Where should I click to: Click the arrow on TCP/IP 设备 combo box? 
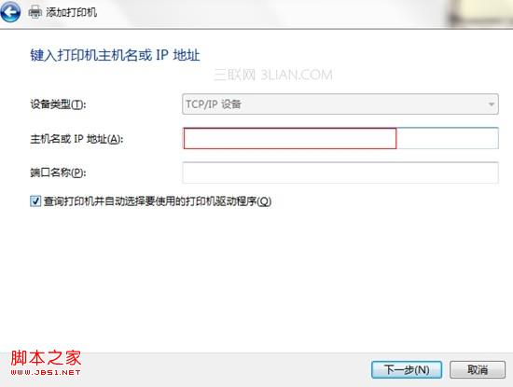pos(491,104)
